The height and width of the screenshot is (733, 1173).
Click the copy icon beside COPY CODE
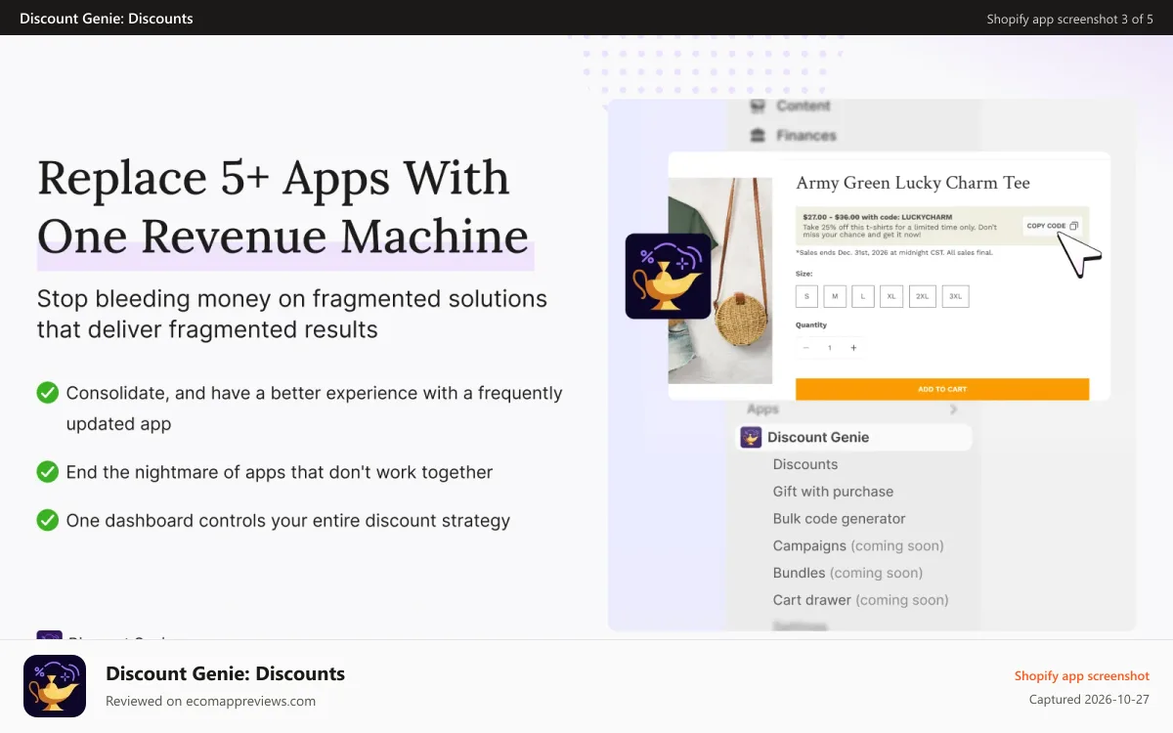(x=1073, y=226)
